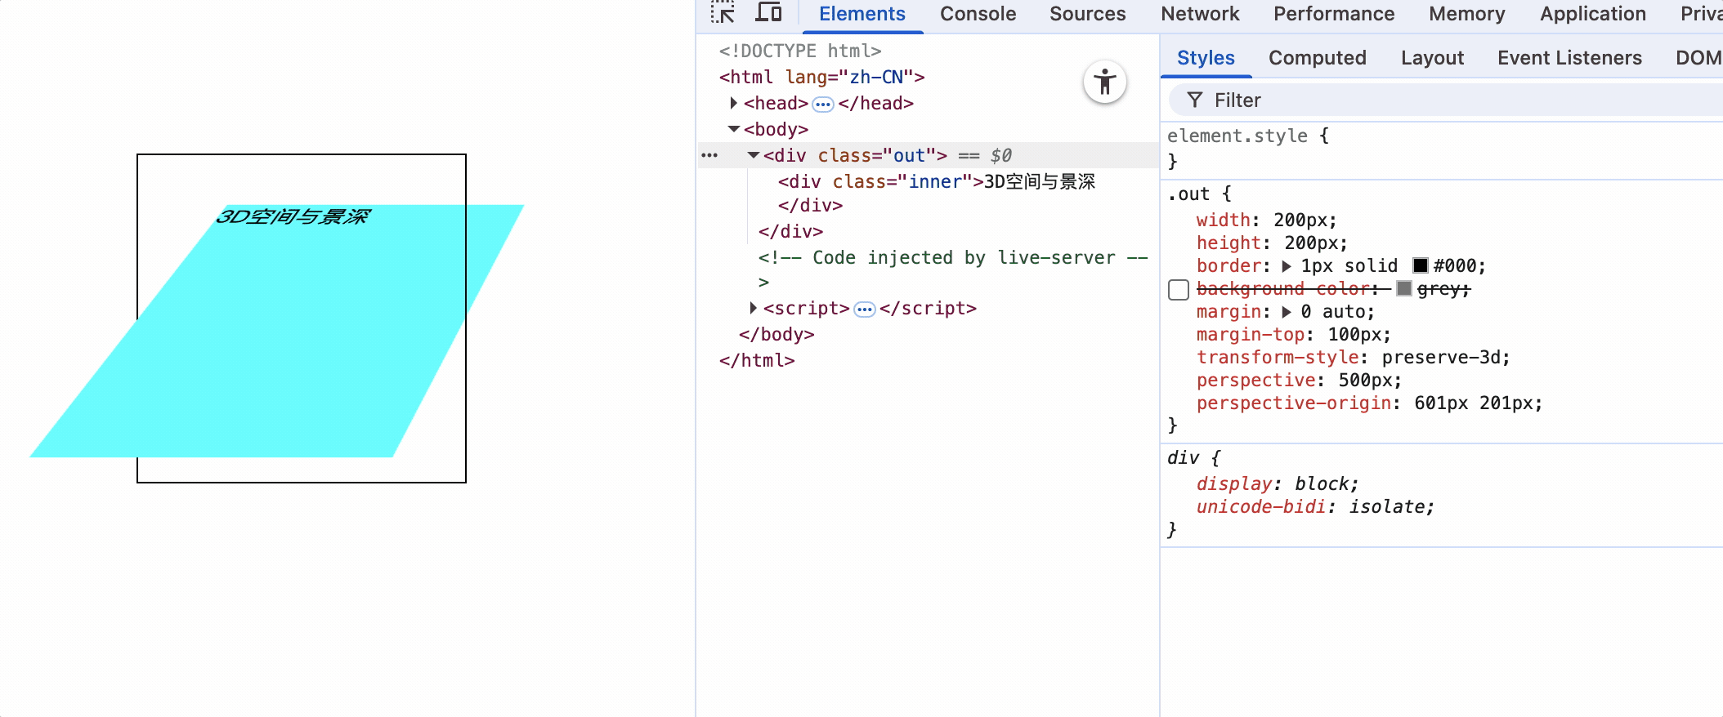
Task: Open the Application tab
Action: 1593,14
